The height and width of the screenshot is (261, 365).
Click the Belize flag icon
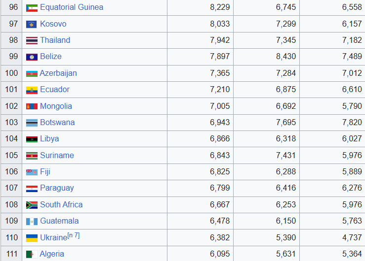tap(32, 57)
